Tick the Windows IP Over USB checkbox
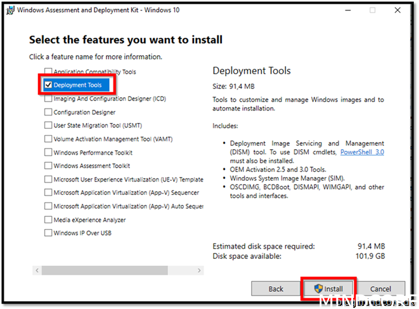Image resolution: width=419 pixels, height=309 pixels. point(48,233)
